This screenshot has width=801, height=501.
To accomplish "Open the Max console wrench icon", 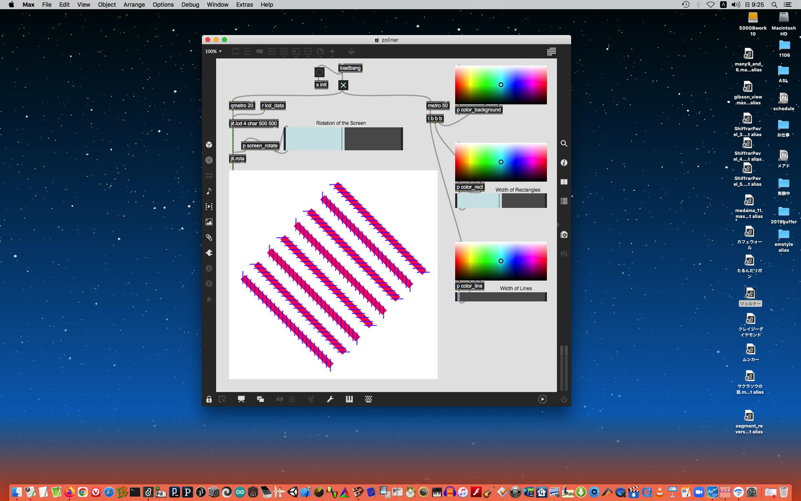I will (330, 399).
